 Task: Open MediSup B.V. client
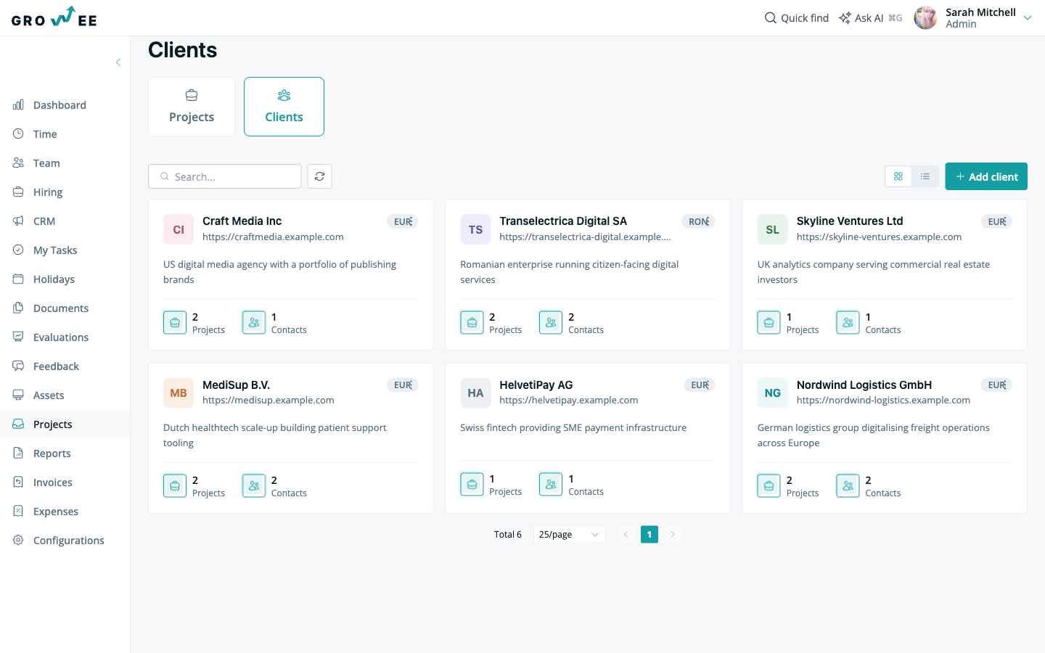[x=236, y=385]
